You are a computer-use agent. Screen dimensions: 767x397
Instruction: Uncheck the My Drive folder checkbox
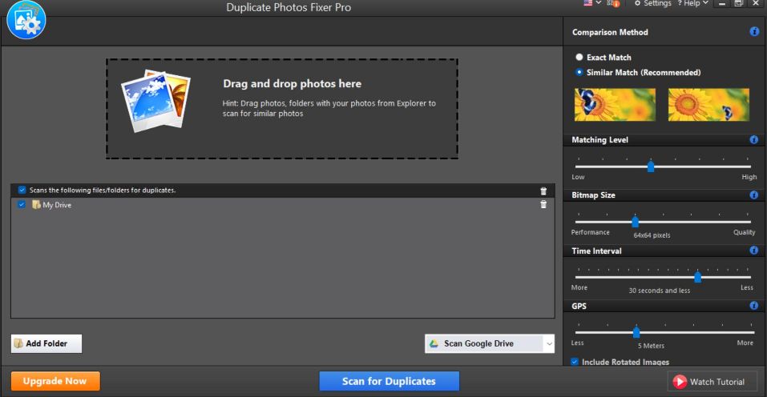point(22,205)
